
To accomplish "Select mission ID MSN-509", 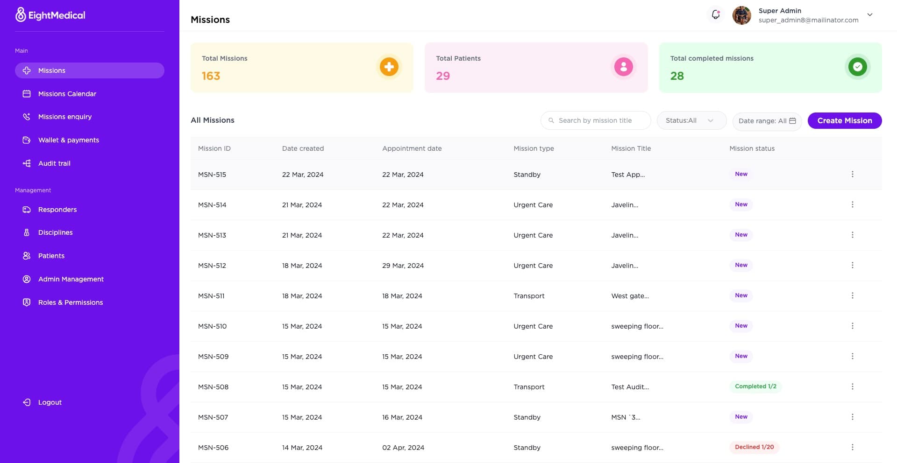I will click(214, 357).
